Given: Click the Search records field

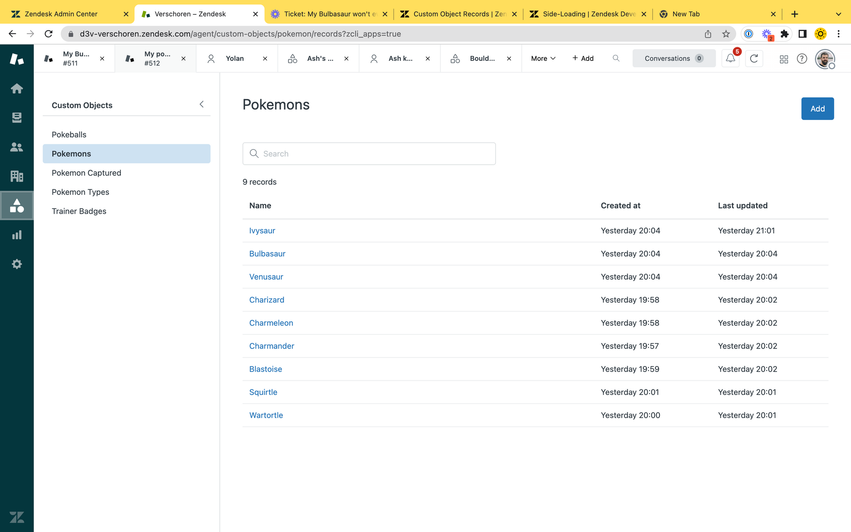Looking at the screenshot, I should coord(369,154).
